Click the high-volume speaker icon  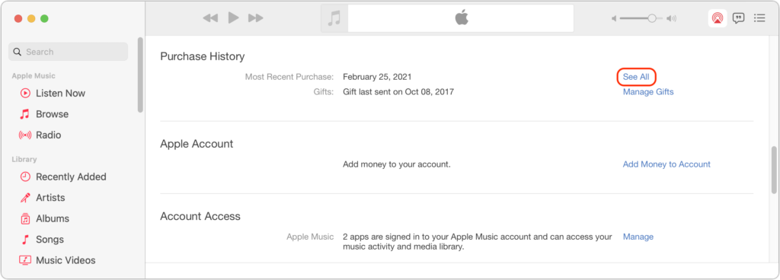672,18
